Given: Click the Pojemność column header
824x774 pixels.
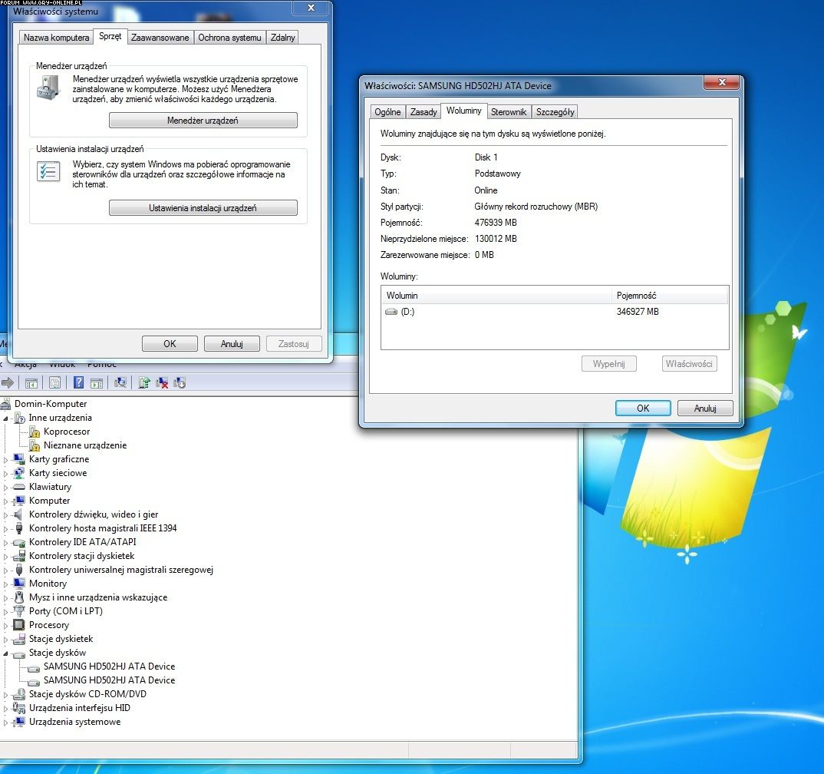Looking at the screenshot, I should click(x=670, y=296).
